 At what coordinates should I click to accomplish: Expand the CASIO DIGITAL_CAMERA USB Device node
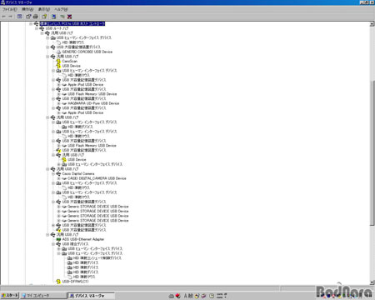58,178
